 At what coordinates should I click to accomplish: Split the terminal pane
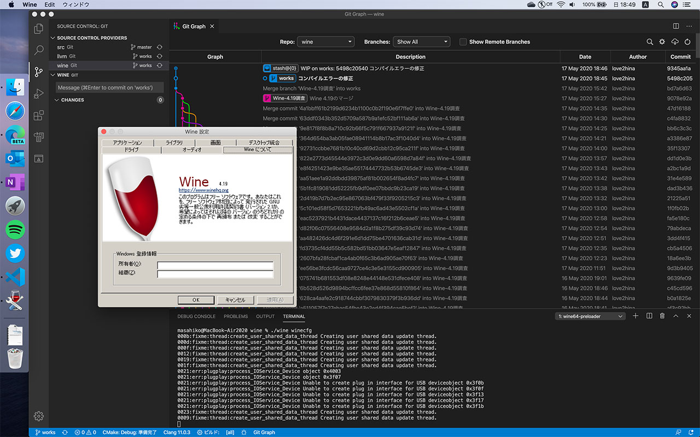(649, 316)
